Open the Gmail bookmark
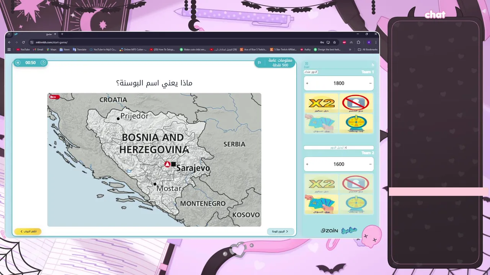 coord(38,49)
